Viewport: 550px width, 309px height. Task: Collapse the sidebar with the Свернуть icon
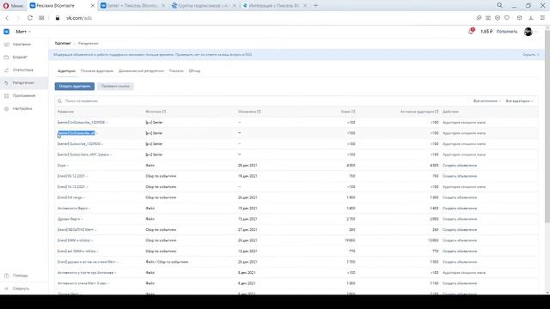(6, 288)
